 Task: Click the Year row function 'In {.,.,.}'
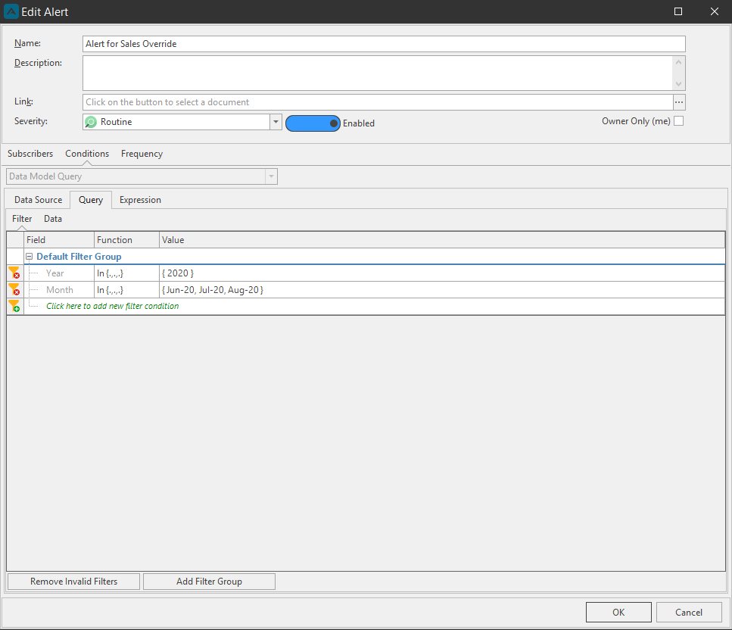pos(126,273)
